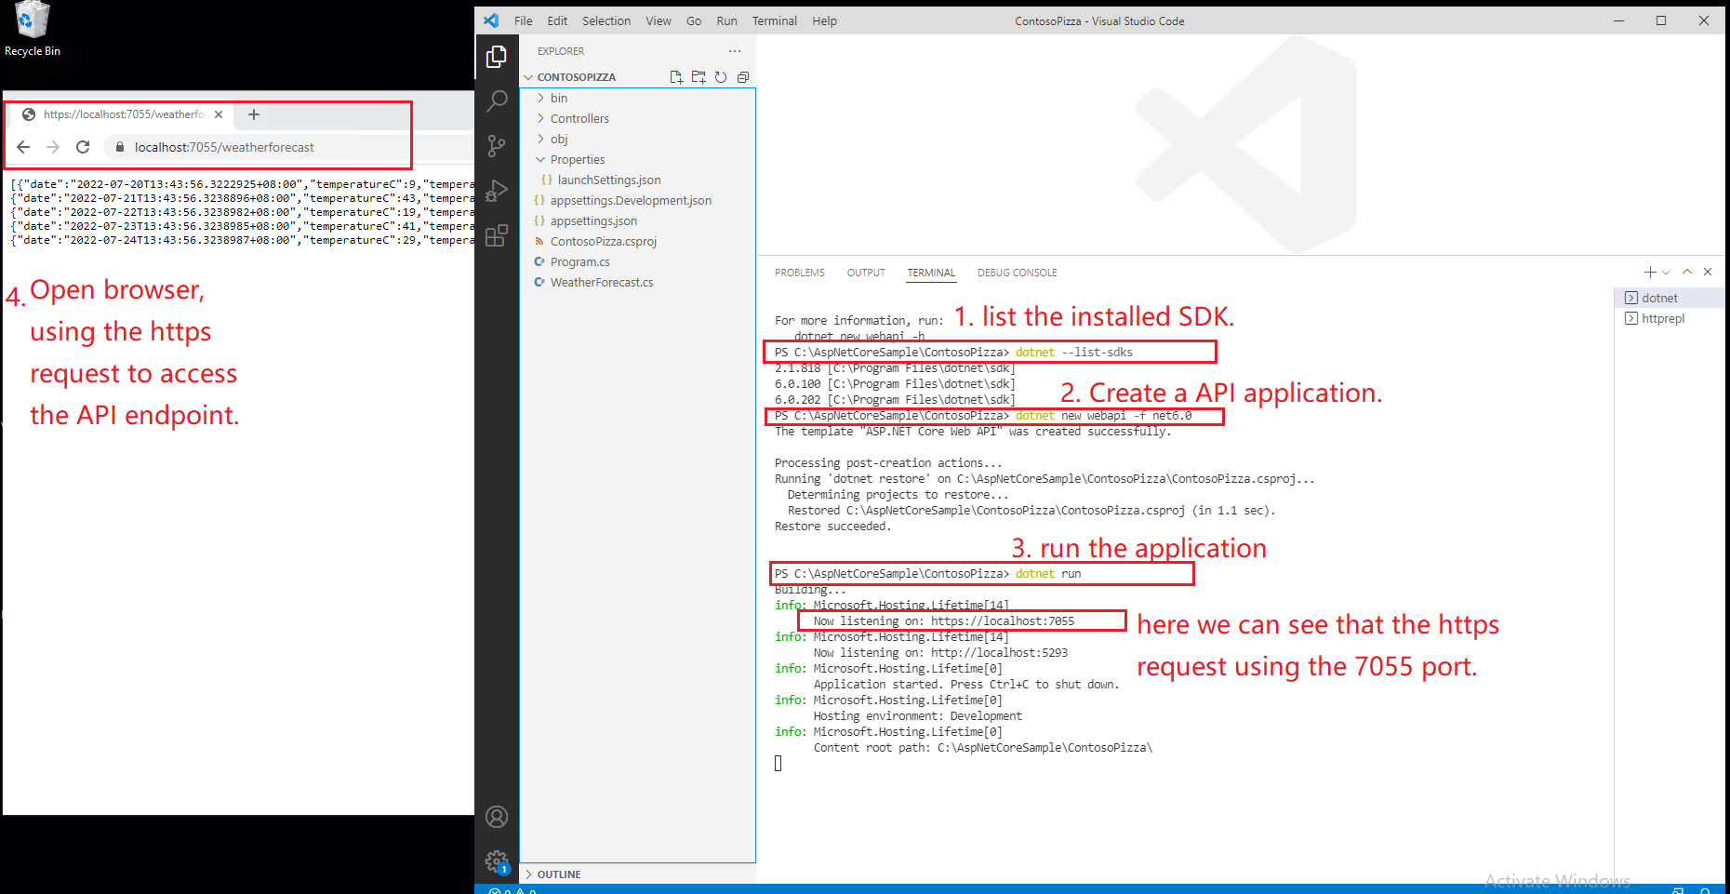This screenshot has height=894, width=1730.
Task: Collapse the Properties folder
Action: (577, 159)
